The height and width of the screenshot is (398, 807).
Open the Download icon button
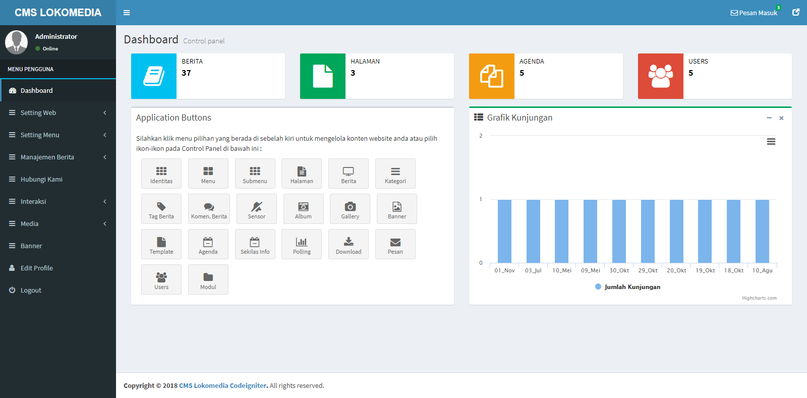[349, 244]
